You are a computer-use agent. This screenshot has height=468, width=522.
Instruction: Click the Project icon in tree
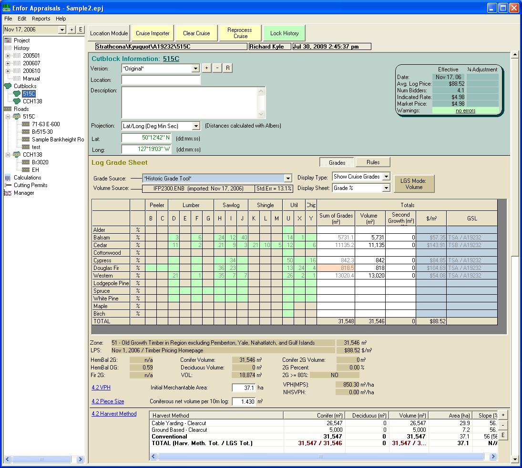point(8,40)
